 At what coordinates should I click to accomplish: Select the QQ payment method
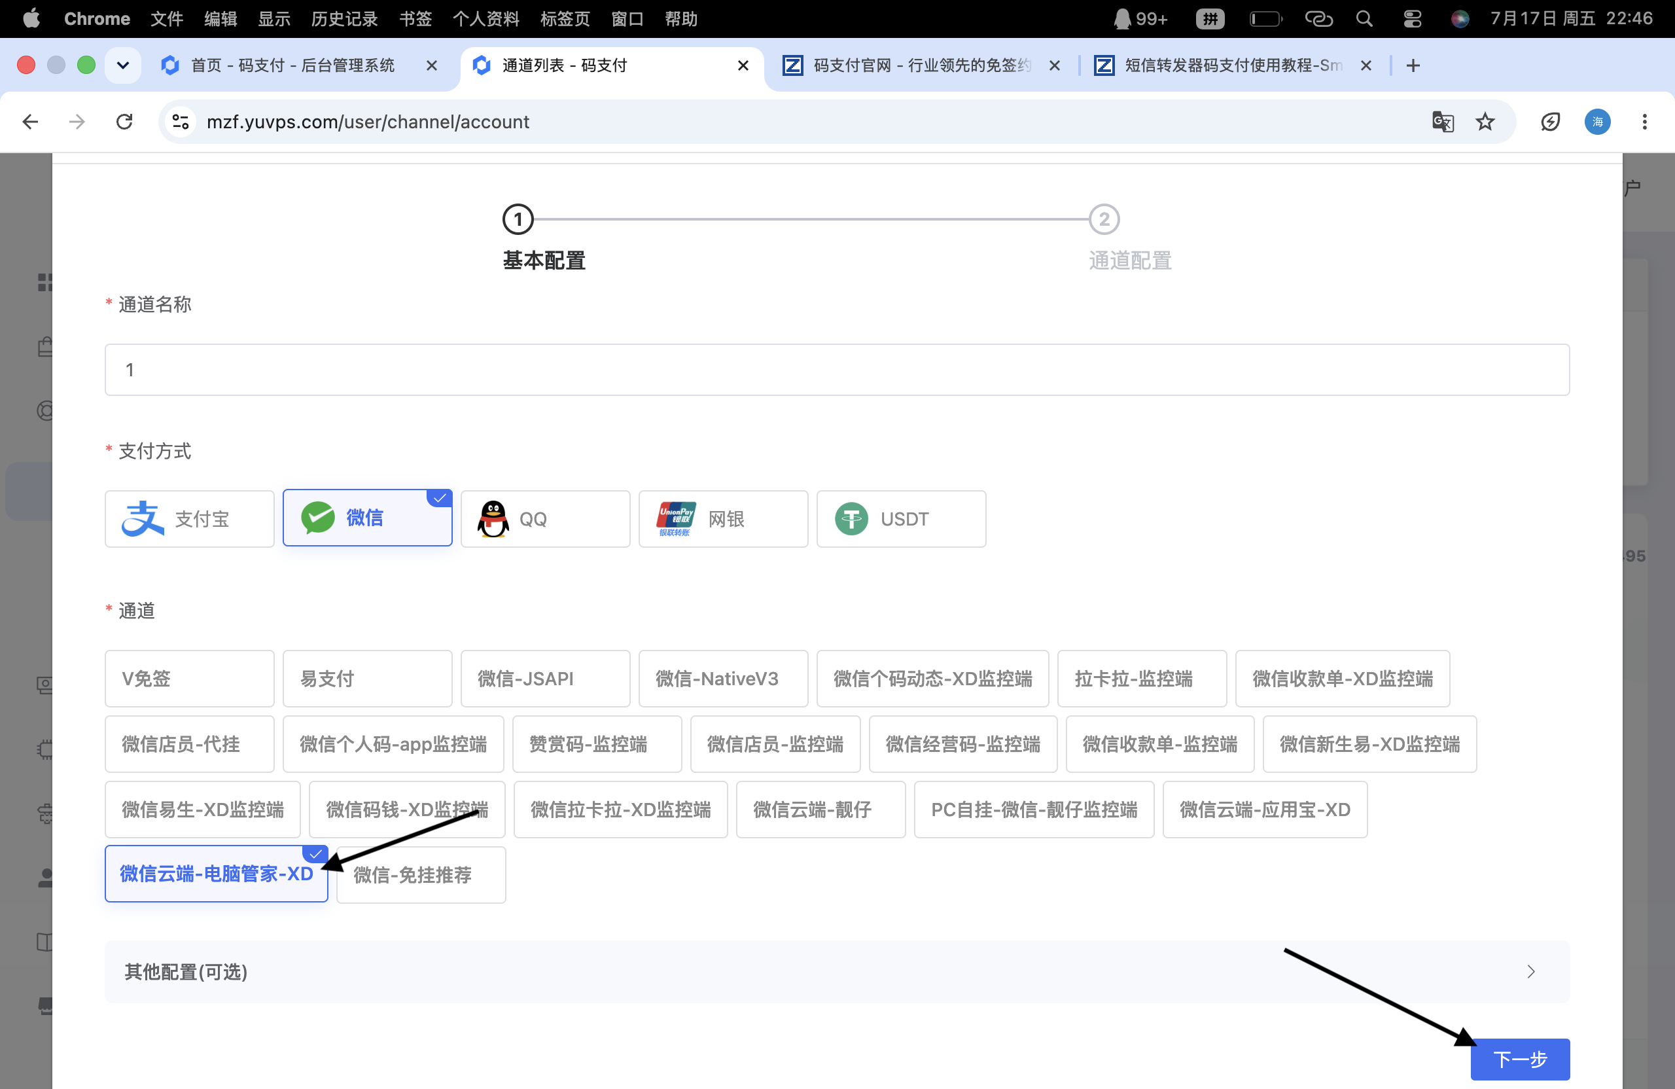tap(546, 519)
